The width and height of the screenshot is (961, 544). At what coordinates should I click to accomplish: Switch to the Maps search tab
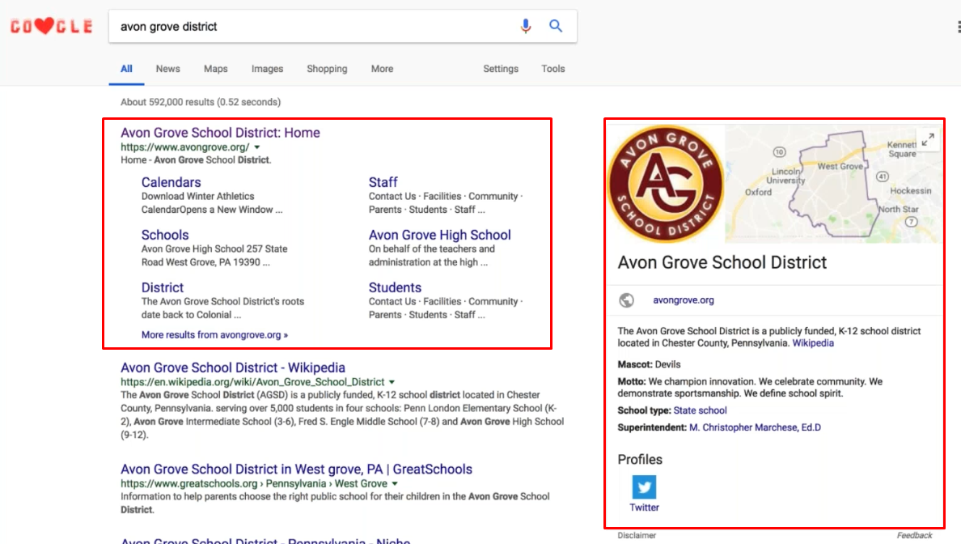pos(215,69)
